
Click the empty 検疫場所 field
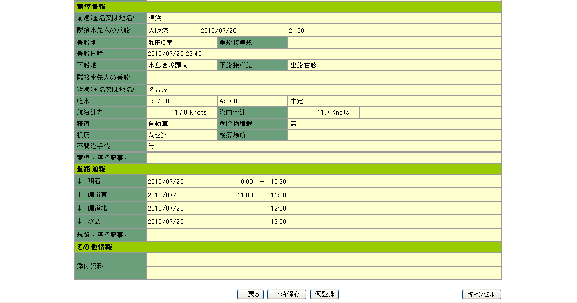394,135
